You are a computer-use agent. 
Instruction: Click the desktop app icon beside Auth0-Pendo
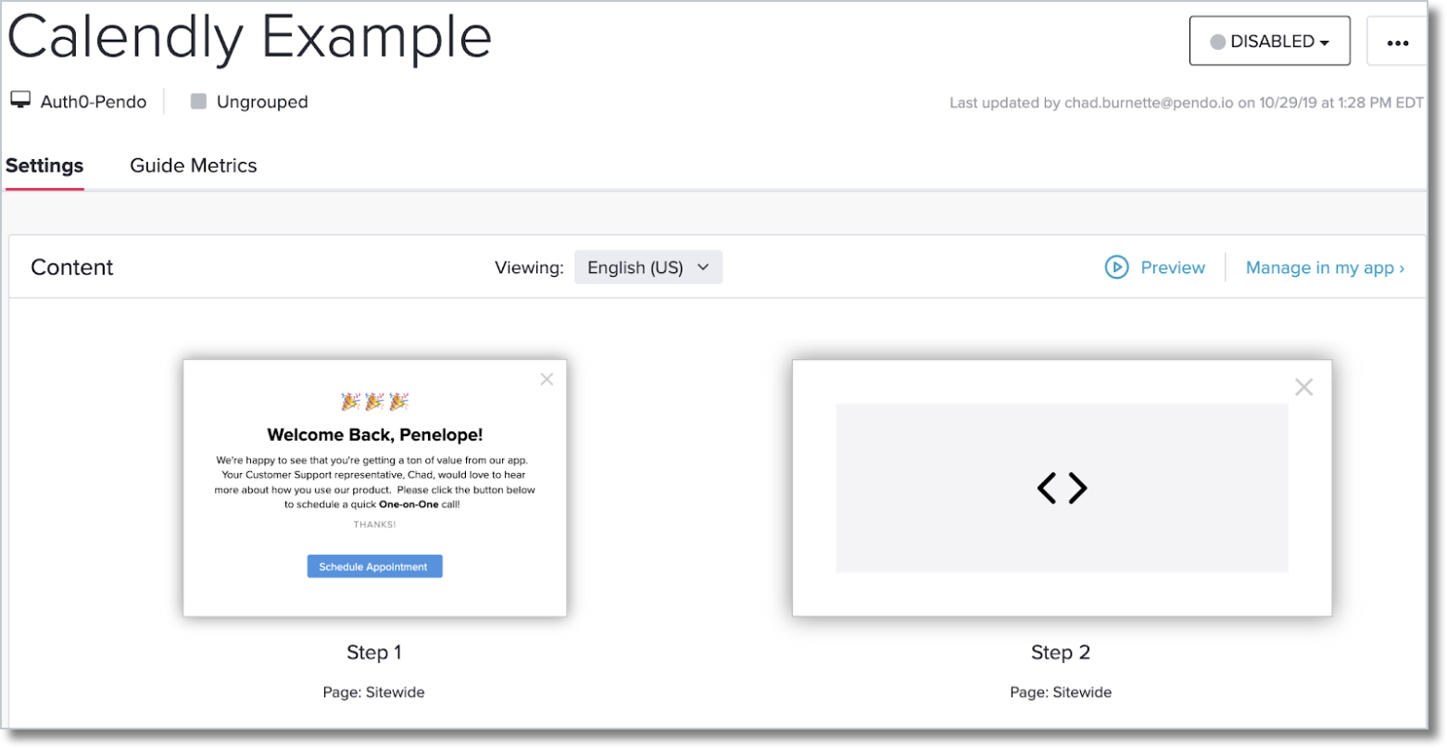click(19, 100)
